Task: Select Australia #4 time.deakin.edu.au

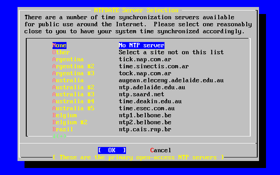Action: point(73,101)
